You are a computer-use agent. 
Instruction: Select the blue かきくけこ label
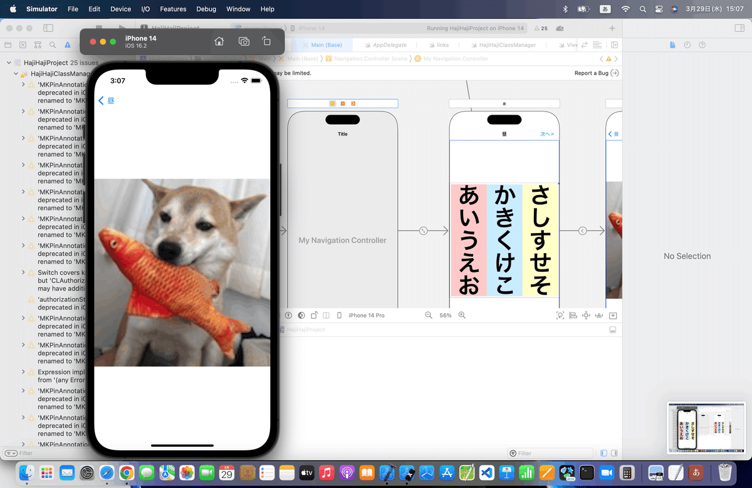(x=504, y=240)
